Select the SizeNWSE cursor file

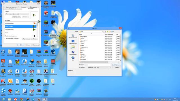[x=83, y=60]
